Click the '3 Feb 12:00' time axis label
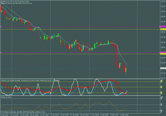This screenshot has width=166, height=116. point(114,115)
